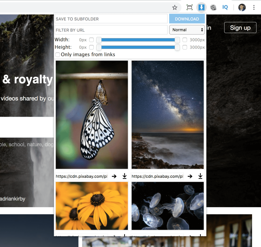The width and height of the screenshot is (261, 247).
Task: Click the IQ extension icon
Action: click(225, 7)
